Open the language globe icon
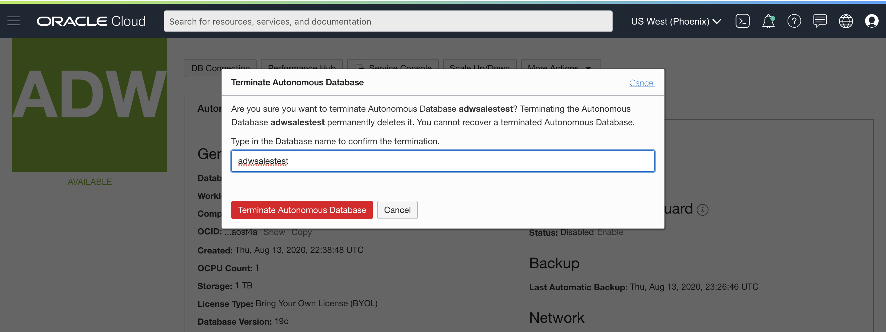The image size is (886, 332). click(x=845, y=21)
